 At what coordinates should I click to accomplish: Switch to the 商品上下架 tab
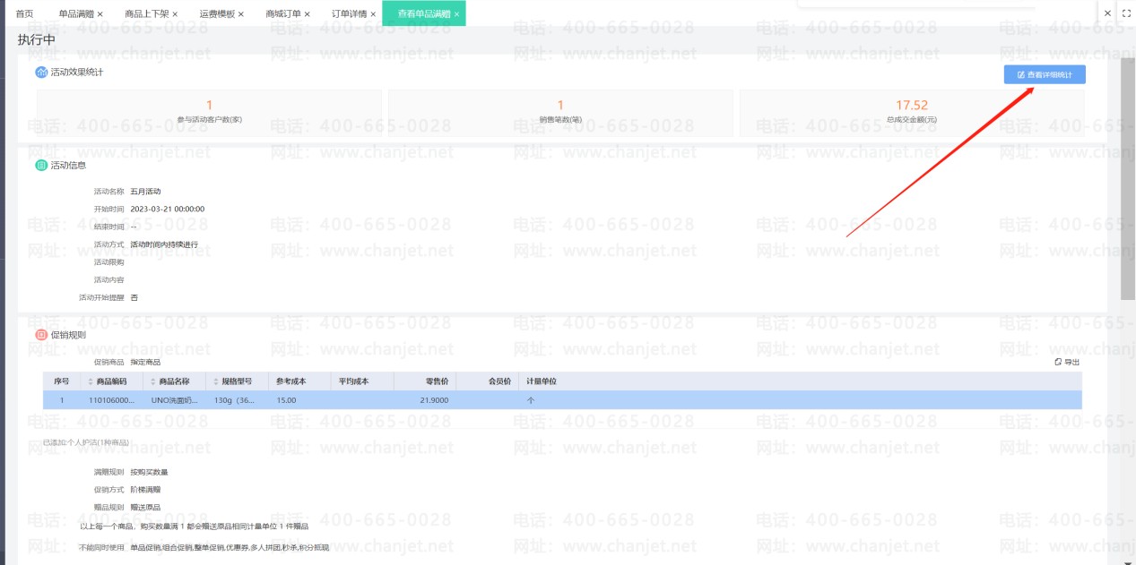146,13
